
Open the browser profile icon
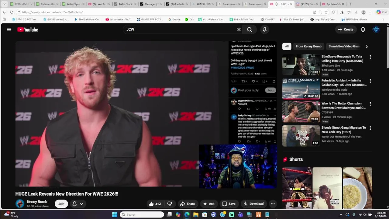click(x=363, y=12)
